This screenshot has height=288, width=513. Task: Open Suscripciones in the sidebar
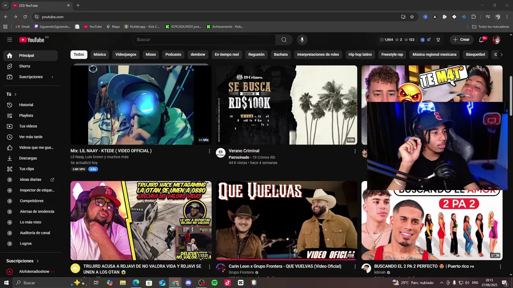point(30,77)
